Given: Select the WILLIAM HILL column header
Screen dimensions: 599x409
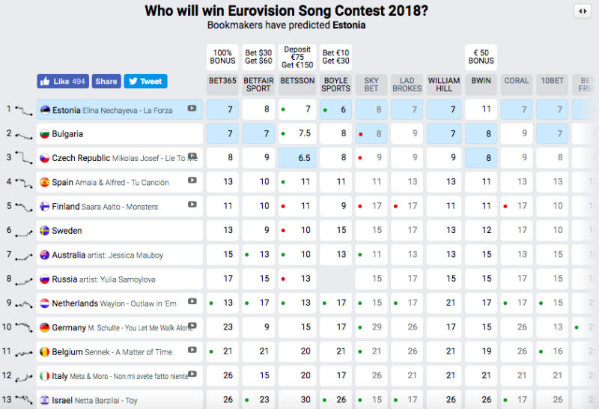Looking at the screenshot, I should click(444, 85).
